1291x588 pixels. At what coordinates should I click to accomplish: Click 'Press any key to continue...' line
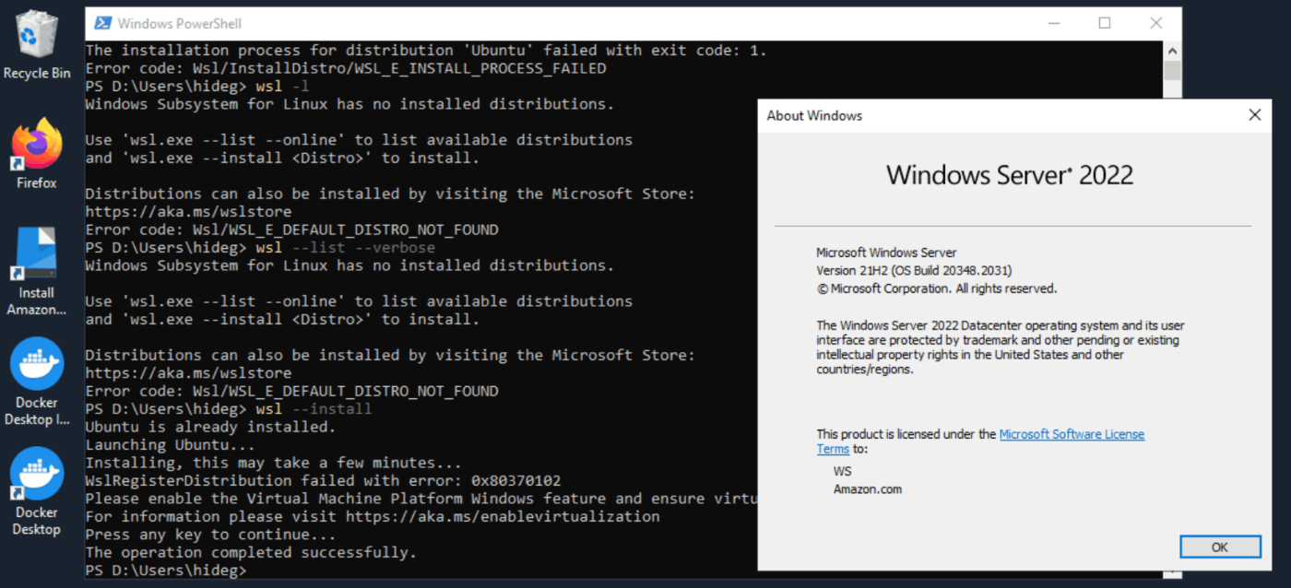click(210, 535)
